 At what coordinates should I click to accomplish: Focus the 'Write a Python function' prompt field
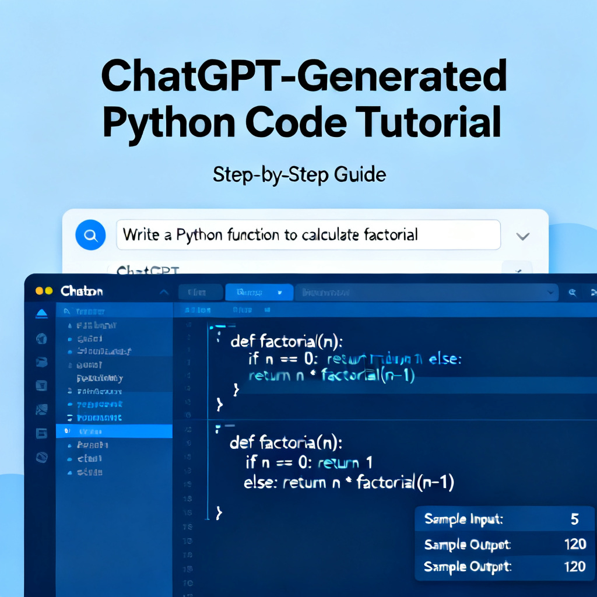[x=308, y=234]
